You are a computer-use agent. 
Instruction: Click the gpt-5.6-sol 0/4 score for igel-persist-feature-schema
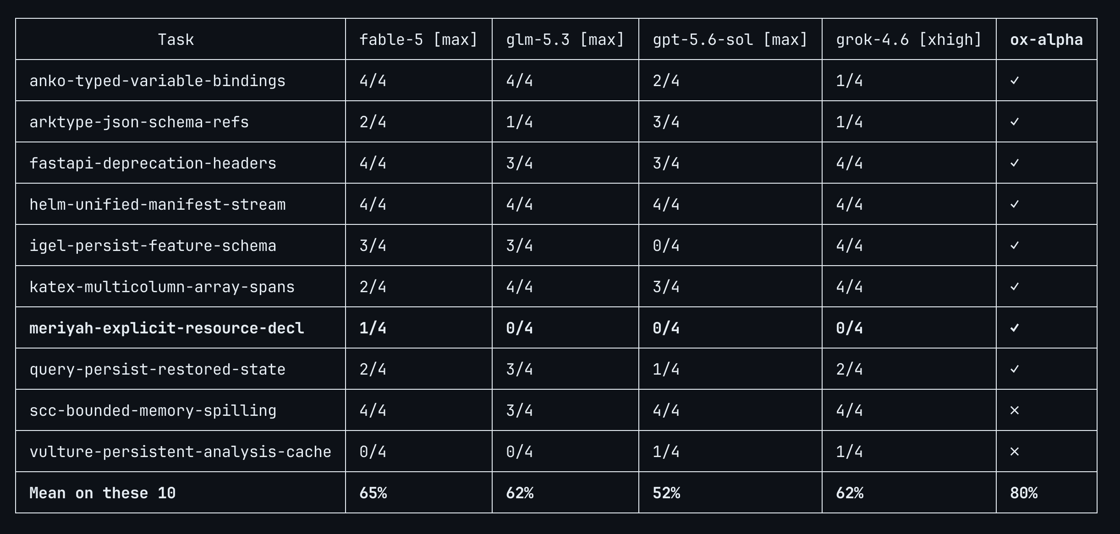666,245
